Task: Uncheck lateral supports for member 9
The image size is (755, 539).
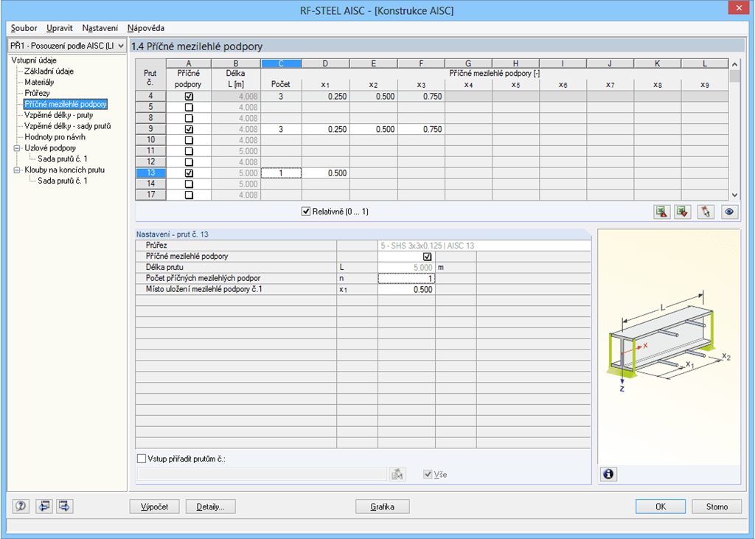Action: tap(189, 129)
